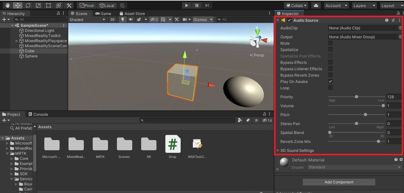Select the Hand tool
The image size is (404, 193).
pyautogui.click(x=7, y=5)
